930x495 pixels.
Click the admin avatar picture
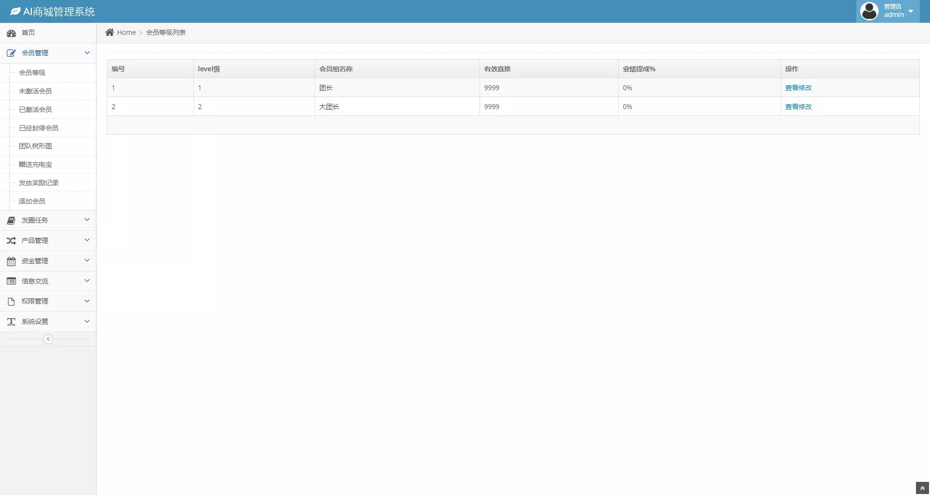tap(869, 11)
